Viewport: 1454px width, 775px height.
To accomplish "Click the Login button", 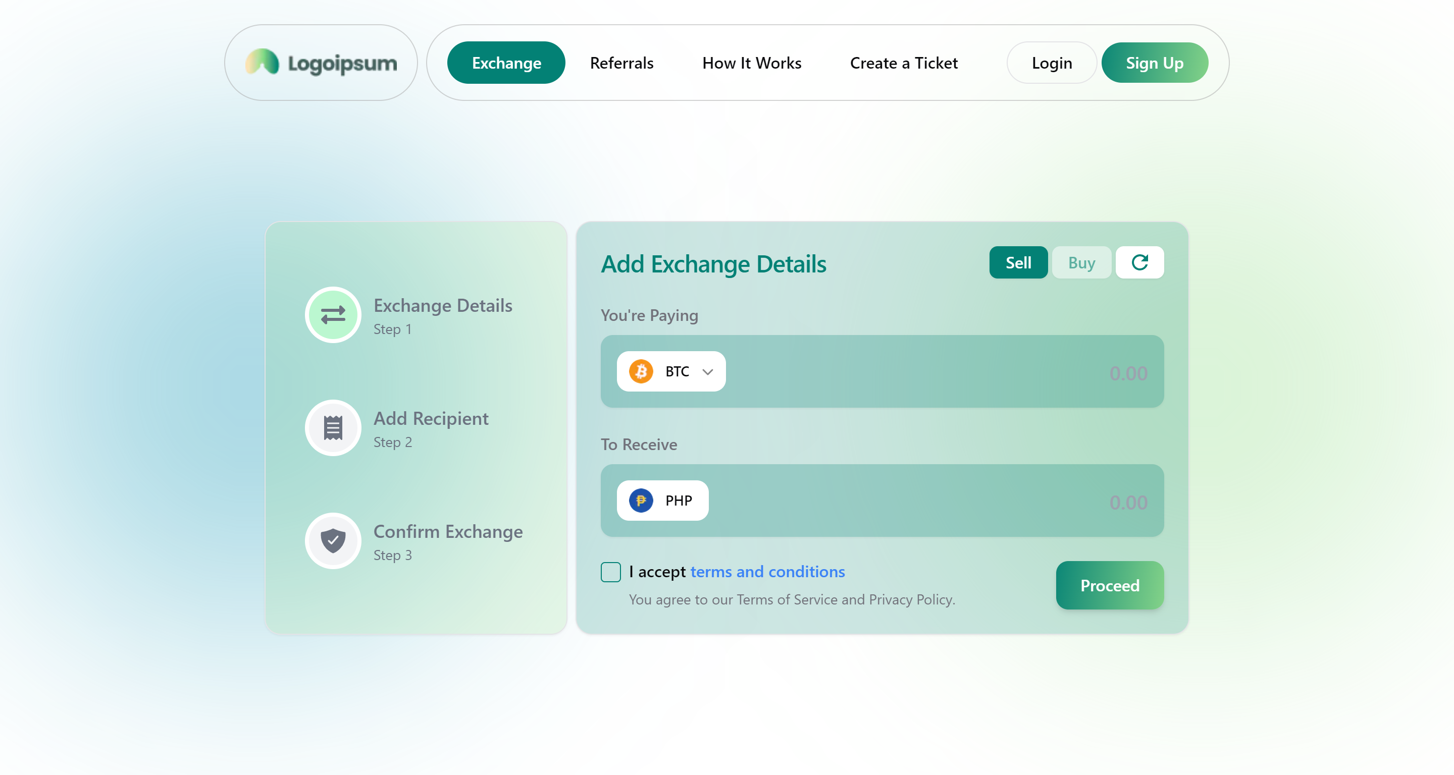I will tap(1051, 63).
